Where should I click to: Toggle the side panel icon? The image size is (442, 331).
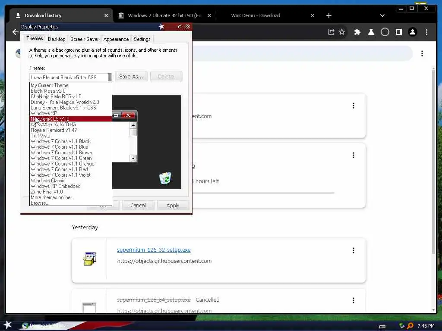tap(398, 32)
